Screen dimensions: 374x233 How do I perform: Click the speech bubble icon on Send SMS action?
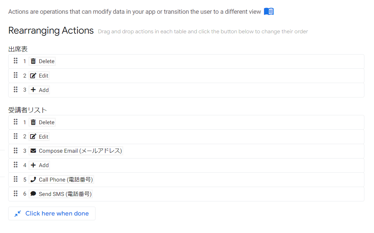pyautogui.click(x=33, y=194)
